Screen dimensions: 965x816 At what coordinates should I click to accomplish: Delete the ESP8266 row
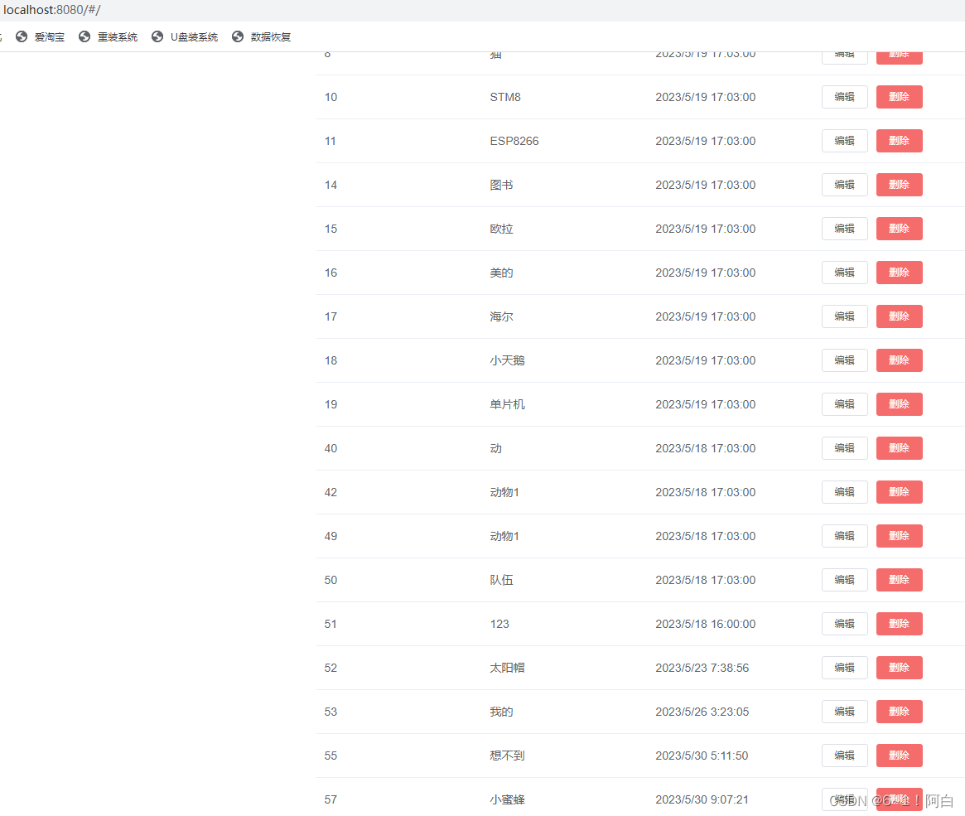tap(900, 141)
